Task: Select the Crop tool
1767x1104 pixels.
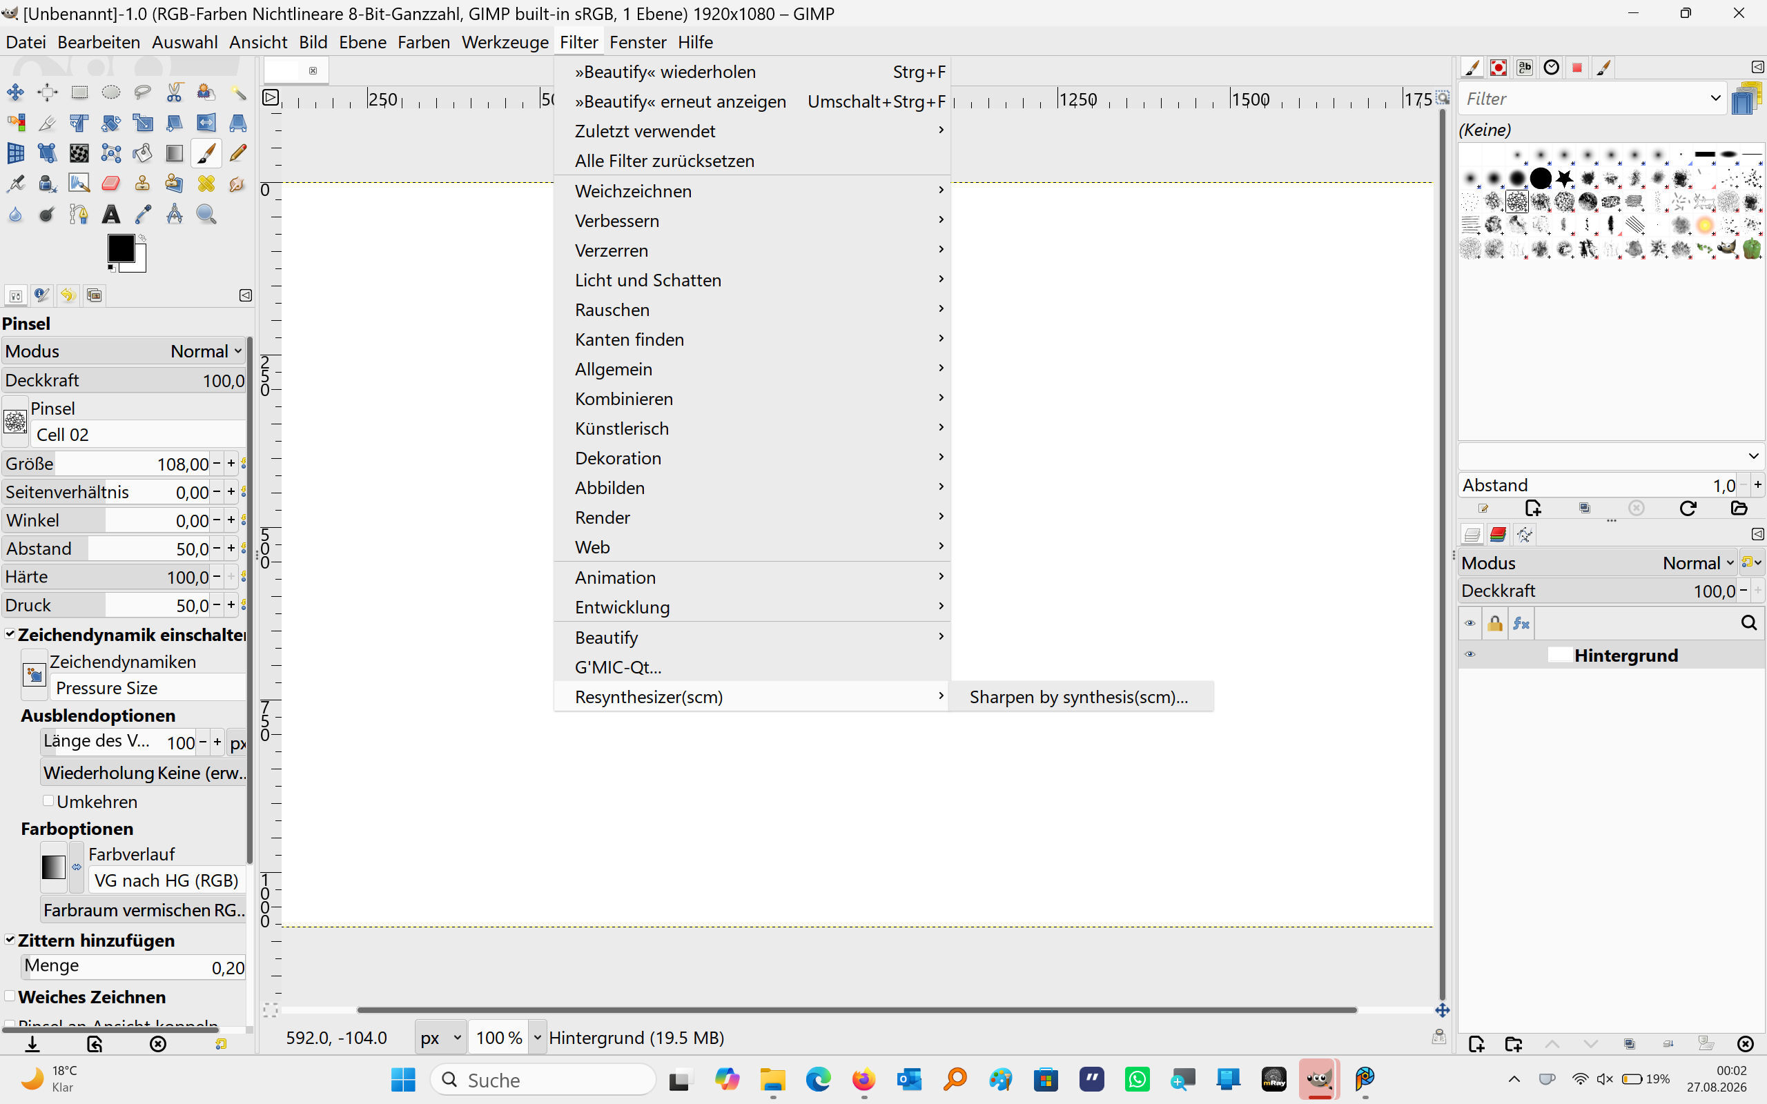Action: coord(48,123)
